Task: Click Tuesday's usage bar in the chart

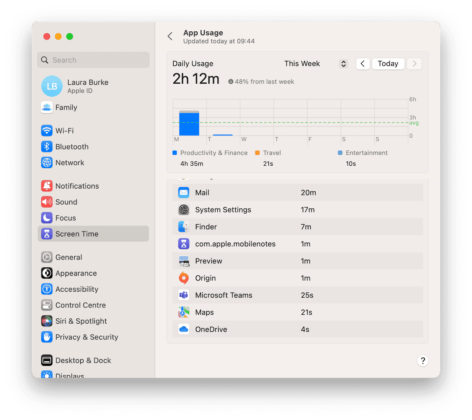Action: (222, 135)
